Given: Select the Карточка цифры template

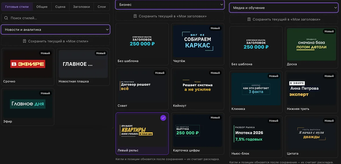Looking at the screenshot, I should (x=198, y=133).
